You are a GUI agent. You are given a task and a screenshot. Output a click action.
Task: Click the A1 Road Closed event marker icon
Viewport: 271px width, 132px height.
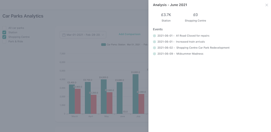pyautogui.click(x=154, y=36)
